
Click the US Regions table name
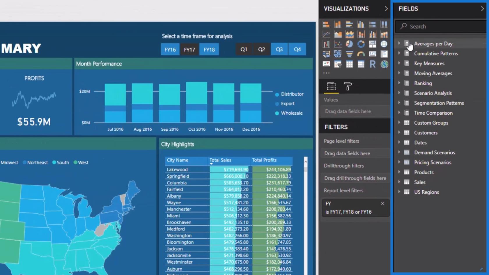(426, 192)
